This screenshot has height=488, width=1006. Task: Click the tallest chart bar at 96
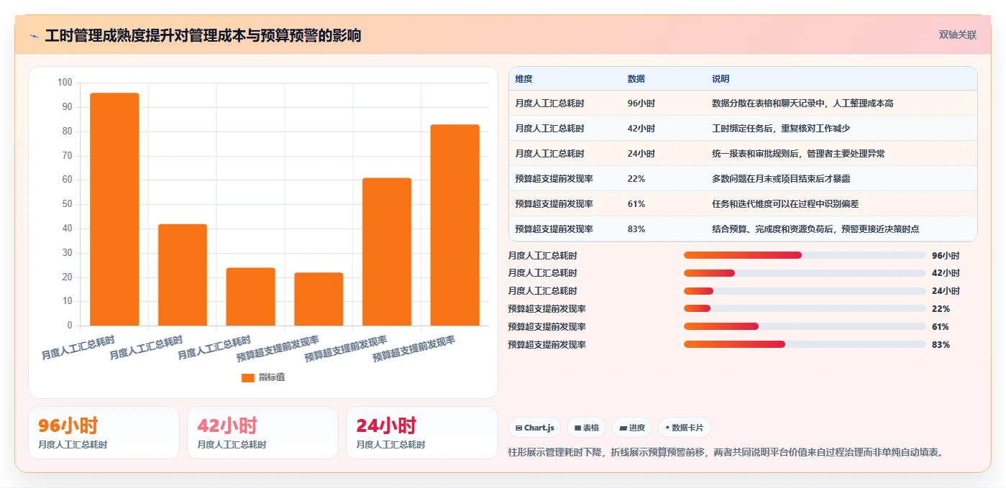point(114,209)
